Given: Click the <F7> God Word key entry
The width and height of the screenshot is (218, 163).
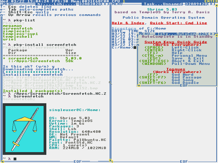Looking at the screenshot, I should [x=170, y=75].
